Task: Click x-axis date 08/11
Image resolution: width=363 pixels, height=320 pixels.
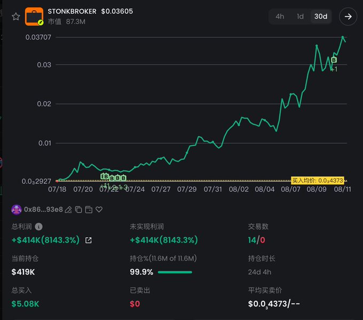Action: tap(342, 189)
